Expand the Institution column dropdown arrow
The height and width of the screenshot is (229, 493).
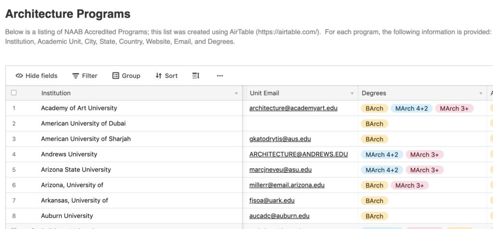(x=236, y=94)
